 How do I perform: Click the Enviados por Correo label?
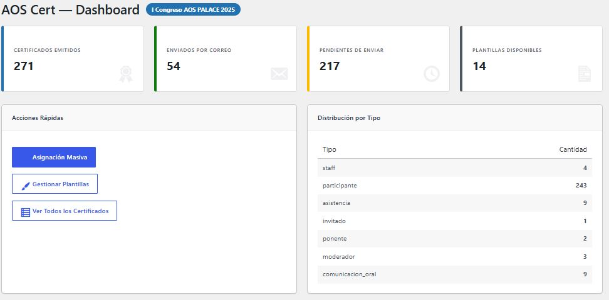199,50
